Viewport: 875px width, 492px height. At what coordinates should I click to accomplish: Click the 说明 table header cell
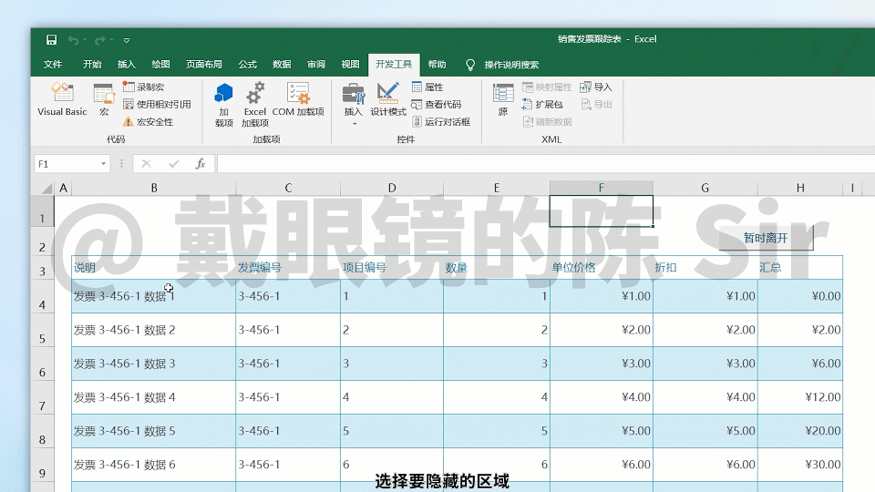coord(153,268)
